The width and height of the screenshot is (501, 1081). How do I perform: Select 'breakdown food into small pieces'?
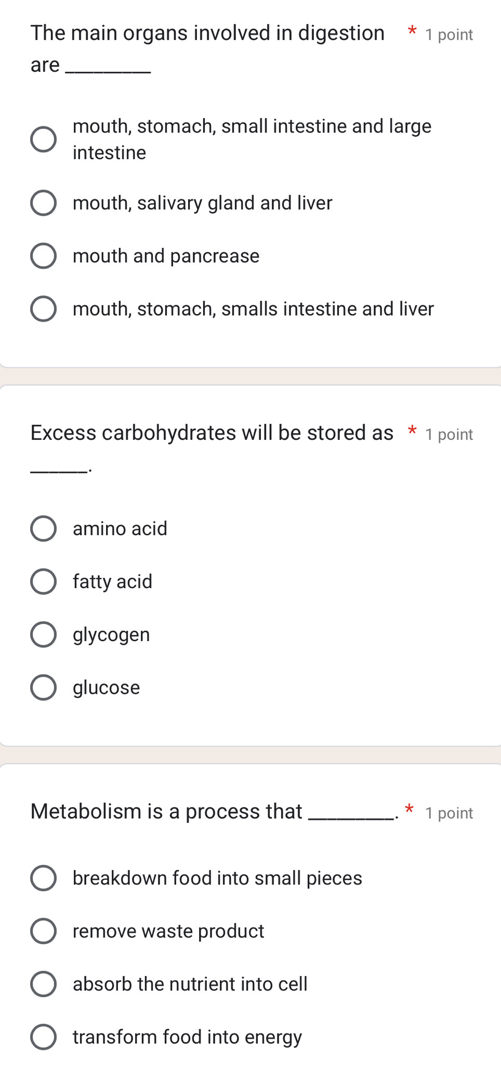click(x=43, y=878)
